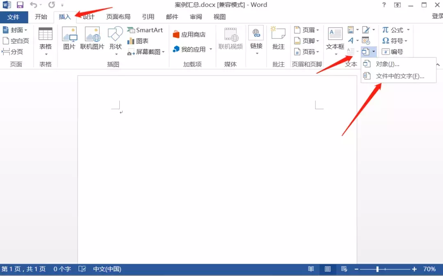Screen dimensions: 443x276
Task: Go to the 引用 tab
Action: pos(148,17)
